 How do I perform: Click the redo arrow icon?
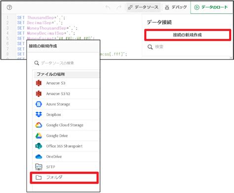pos(119,7)
